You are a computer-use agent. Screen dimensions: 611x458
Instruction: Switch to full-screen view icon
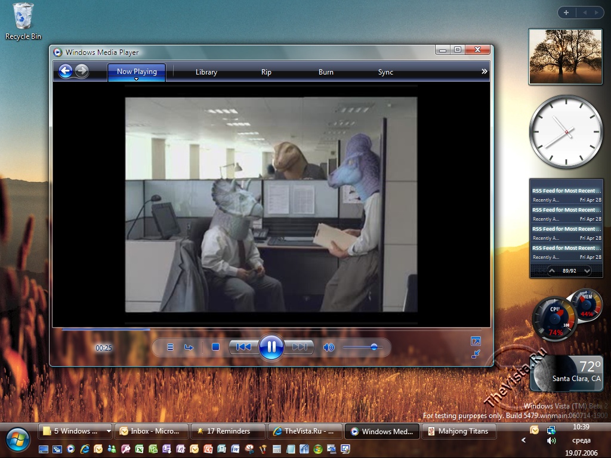coord(476,342)
